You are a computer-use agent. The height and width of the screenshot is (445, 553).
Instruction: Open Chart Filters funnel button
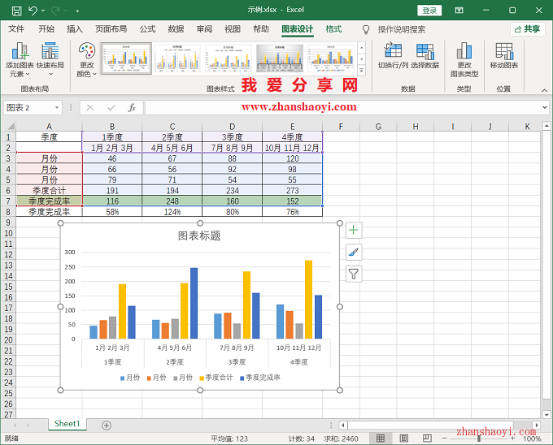354,274
